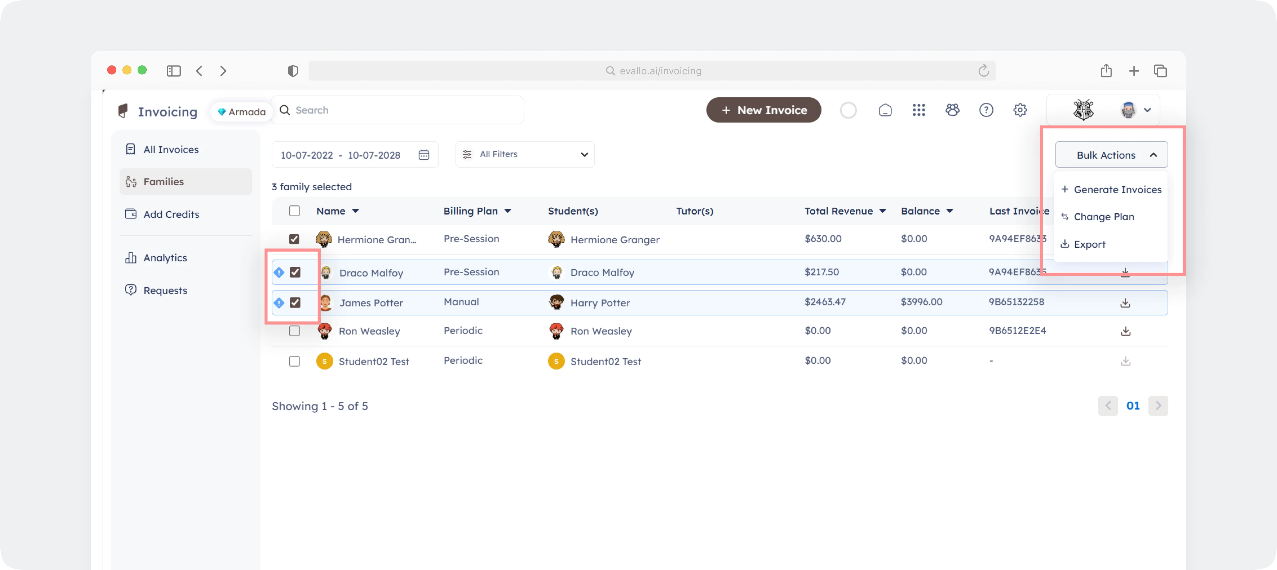Open the apps grid icon

(919, 110)
